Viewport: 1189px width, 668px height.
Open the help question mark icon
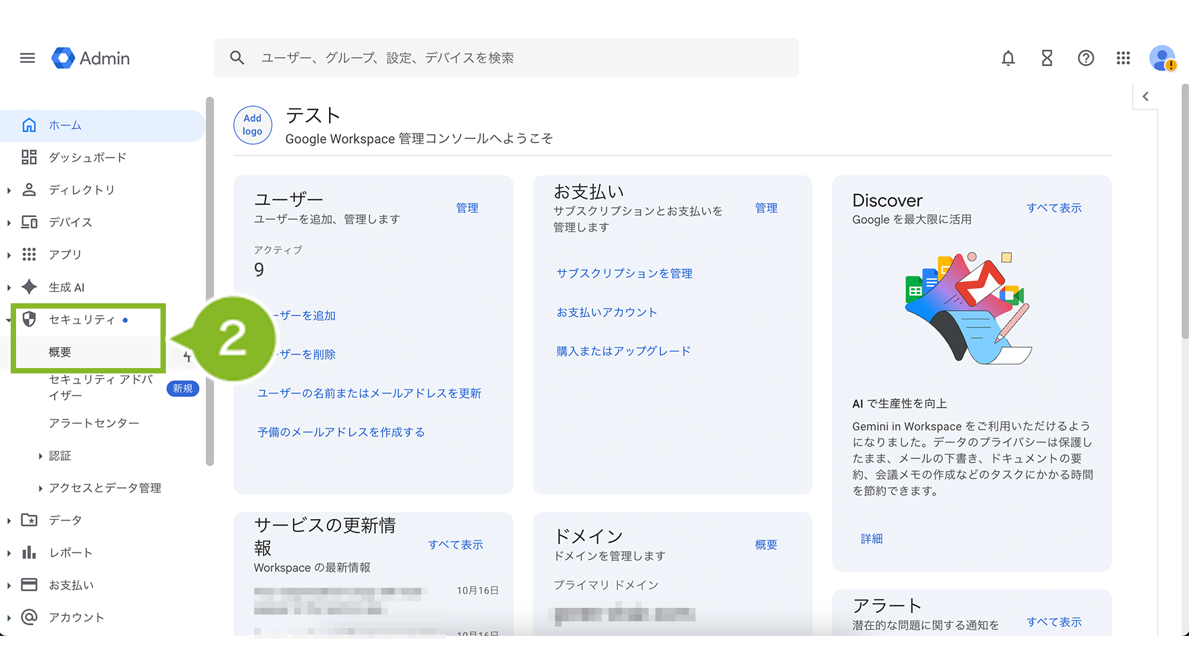1085,58
